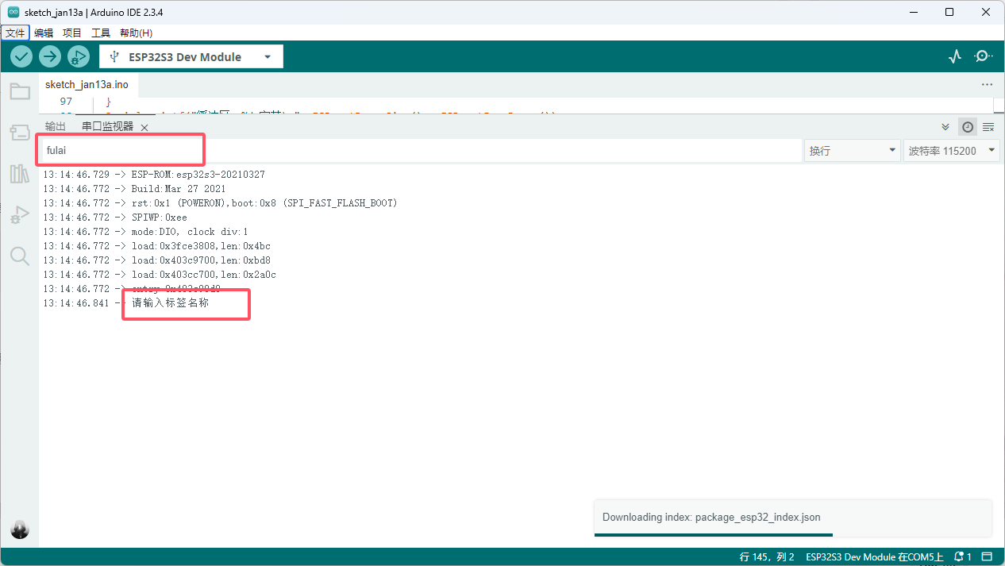Open the Search panel in sidebar
1005x566 pixels.
20,256
